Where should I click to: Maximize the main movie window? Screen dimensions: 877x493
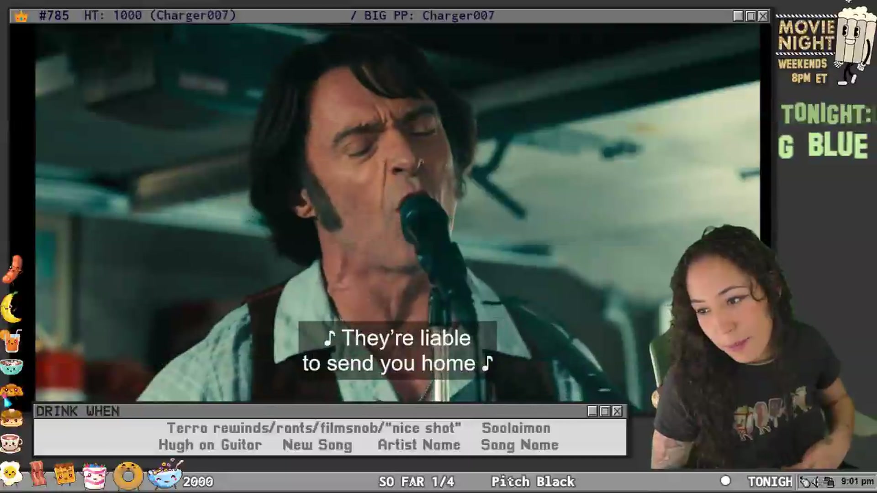tap(750, 16)
